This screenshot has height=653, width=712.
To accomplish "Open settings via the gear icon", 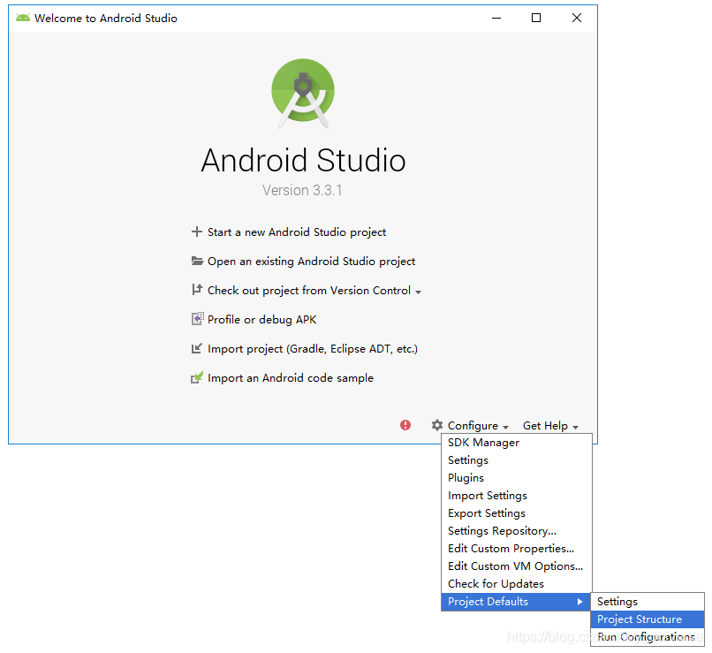I will point(436,425).
